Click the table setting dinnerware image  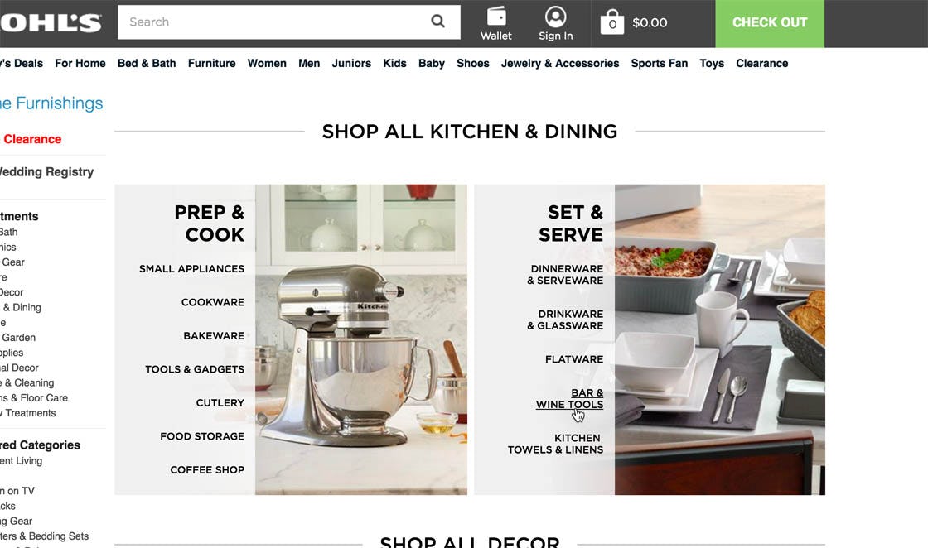pos(720,339)
